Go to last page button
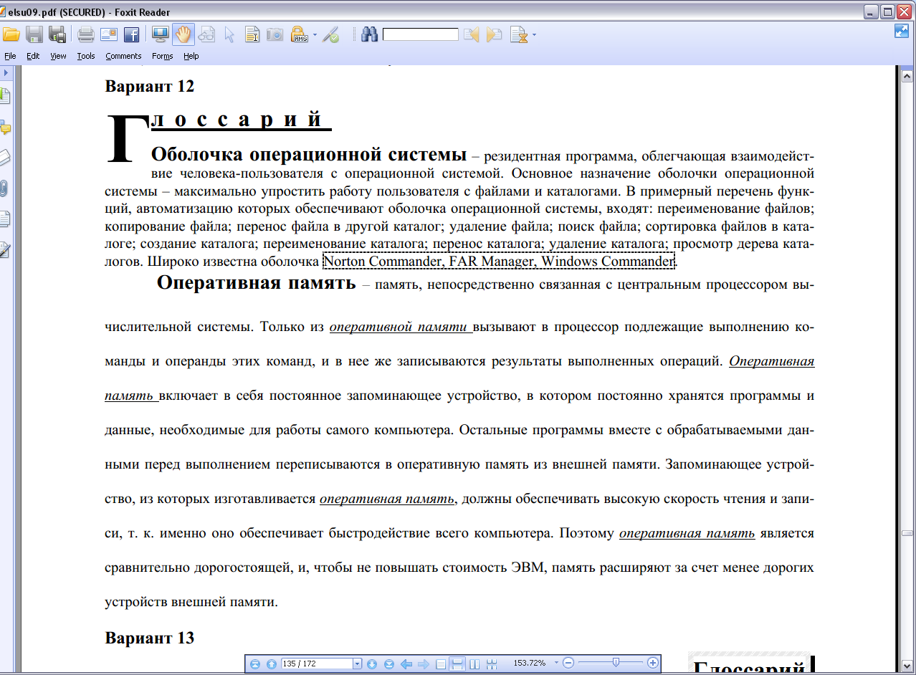Image resolution: width=916 pixels, height=675 pixels. tap(388, 664)
